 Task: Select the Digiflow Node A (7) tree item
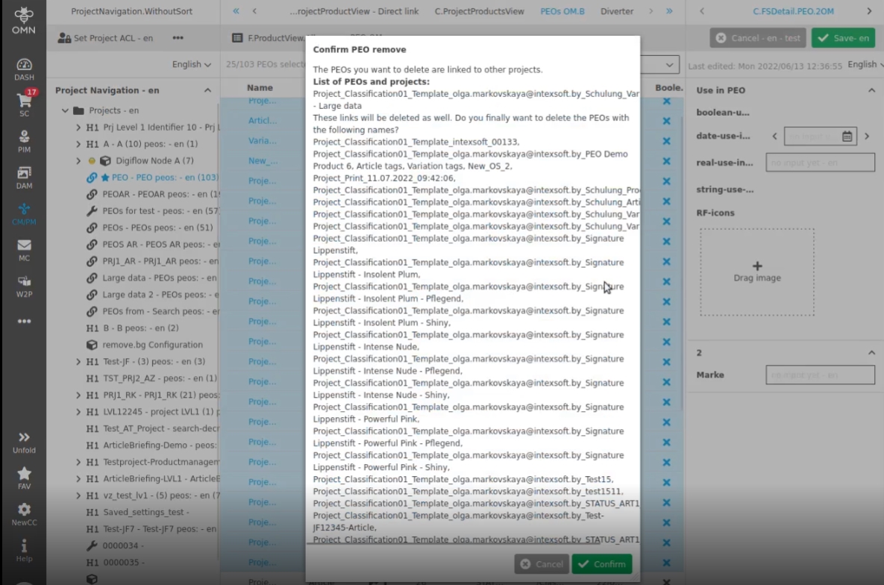[x=154, y=160]
